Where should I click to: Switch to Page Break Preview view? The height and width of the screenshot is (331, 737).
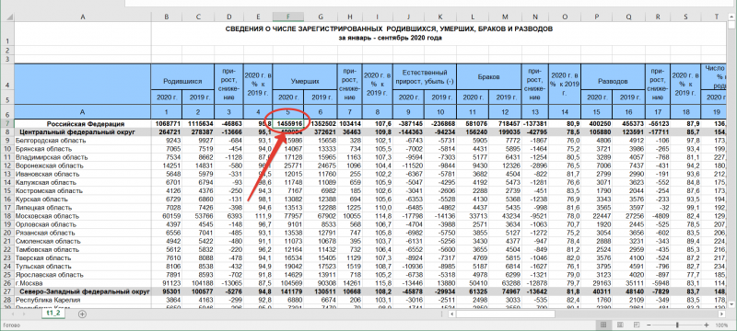pyautogui.click(x=636, y=325)
